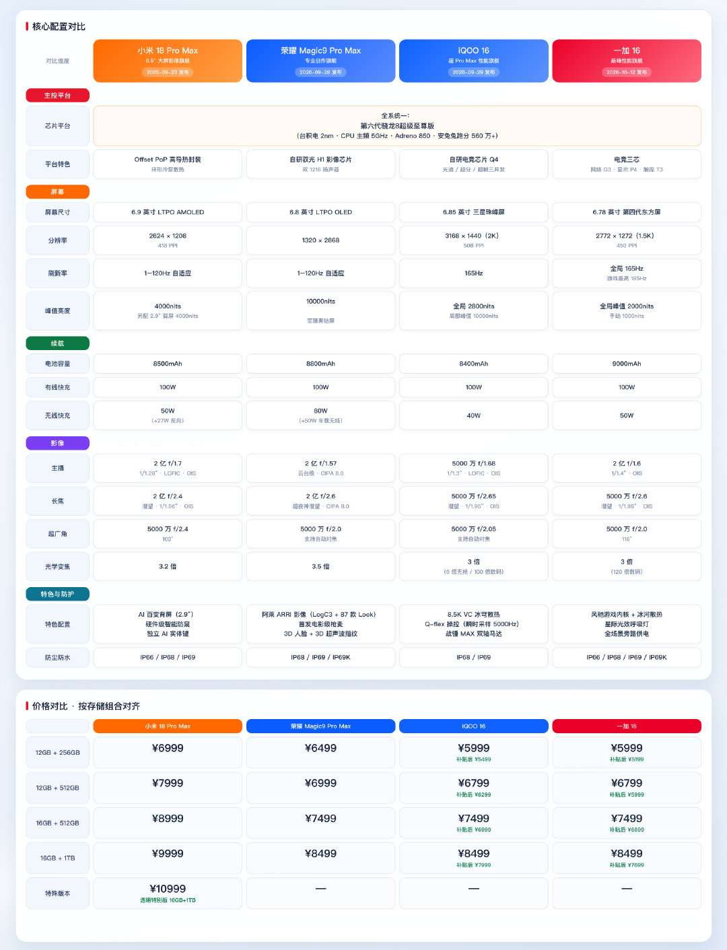Click the 阿莱 ARRI 影像 feature cell
This screenshot has height=950, width=727.
pos(320,624)
